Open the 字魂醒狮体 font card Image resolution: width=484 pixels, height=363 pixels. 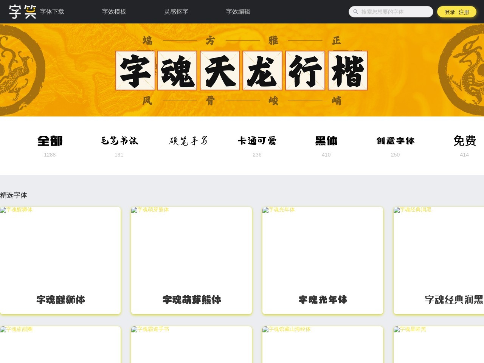(x=60, y=261)
